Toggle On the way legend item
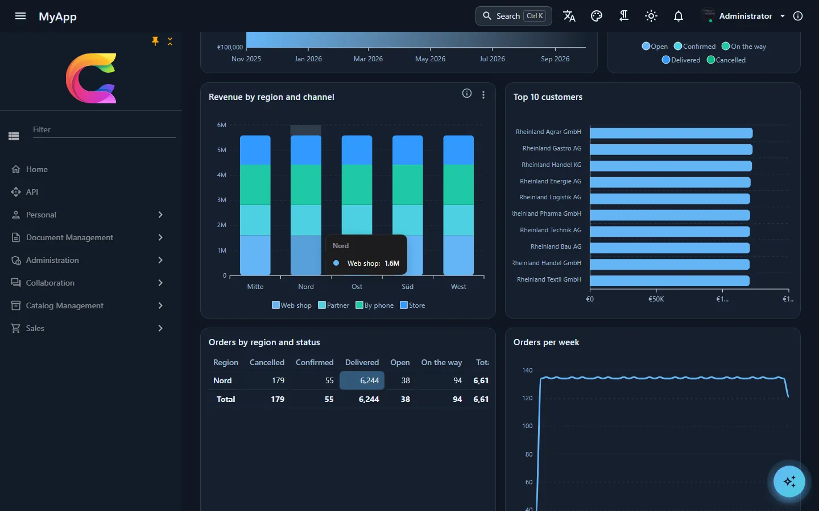The image size is (819, 511). click(x=744, y=47)
